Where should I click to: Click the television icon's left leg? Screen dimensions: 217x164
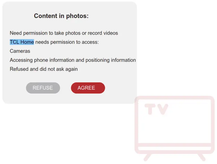(147, 157)
